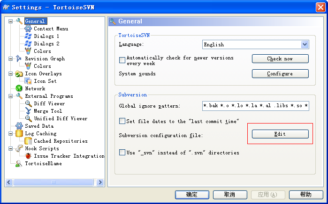Viewport: 328px width, 204px height.
Task: Click Edit for Subversion configuration file
Action: (280, 134)
